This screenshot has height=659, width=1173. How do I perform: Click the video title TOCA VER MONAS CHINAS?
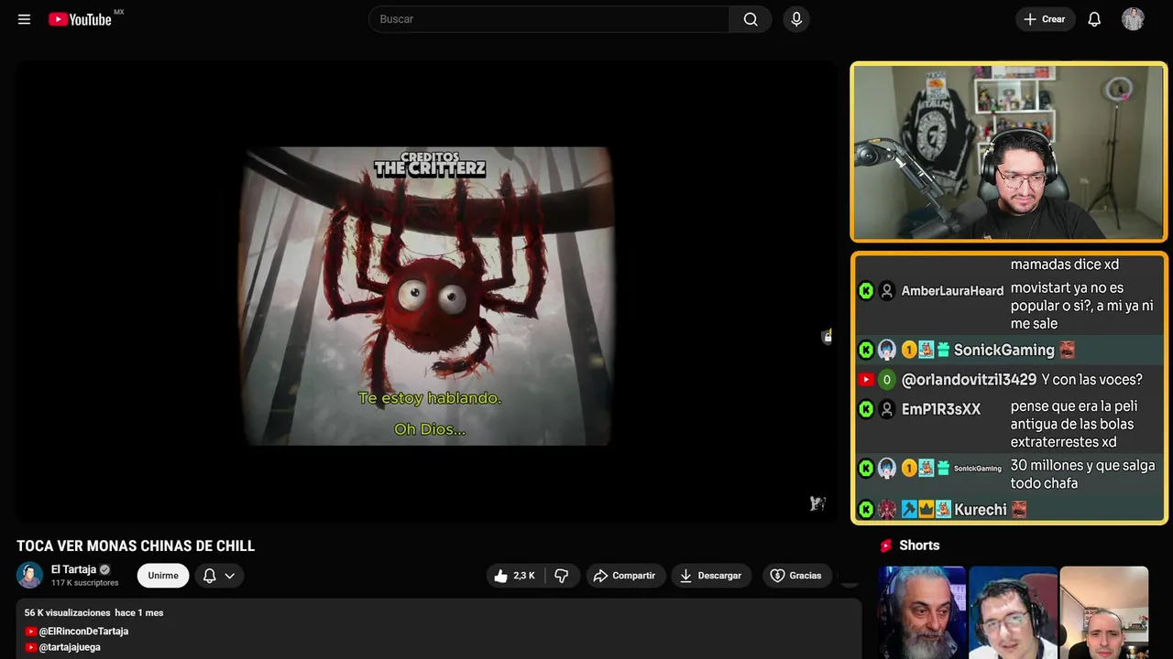(136, 546)
